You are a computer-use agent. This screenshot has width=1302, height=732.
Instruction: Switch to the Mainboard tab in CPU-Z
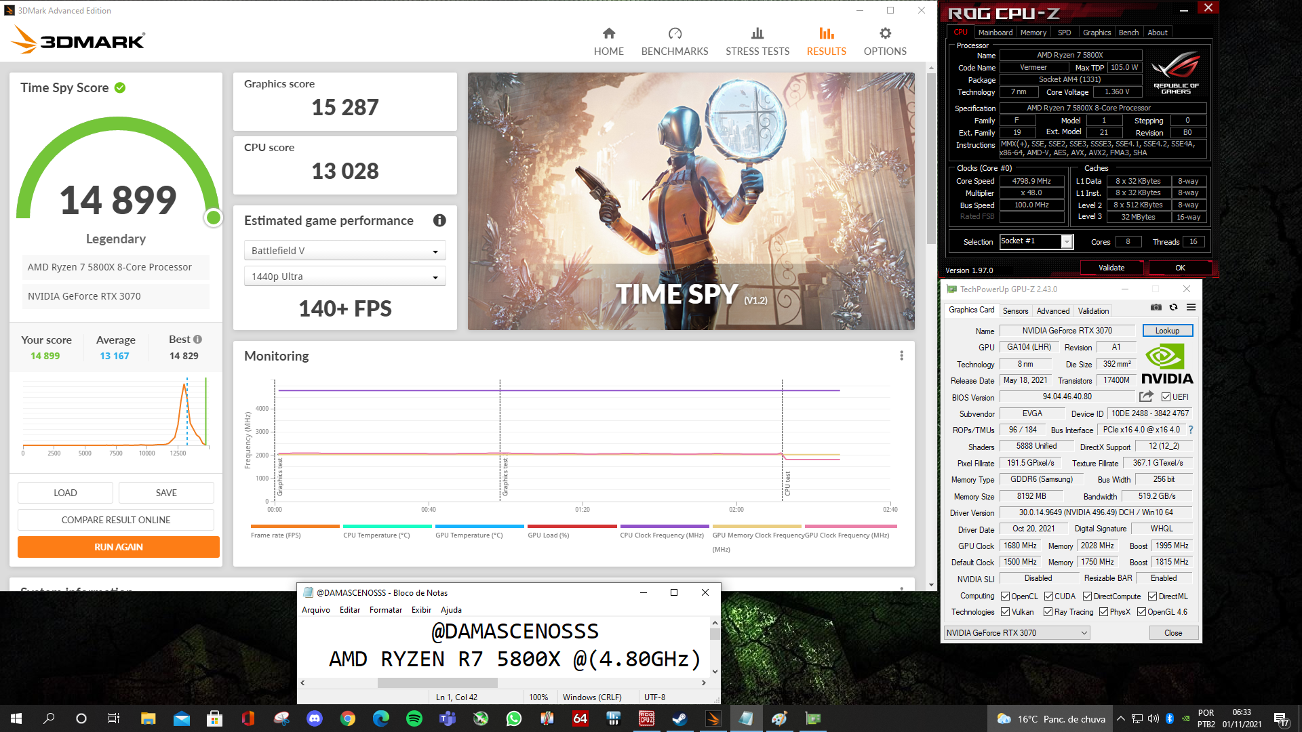995,33
